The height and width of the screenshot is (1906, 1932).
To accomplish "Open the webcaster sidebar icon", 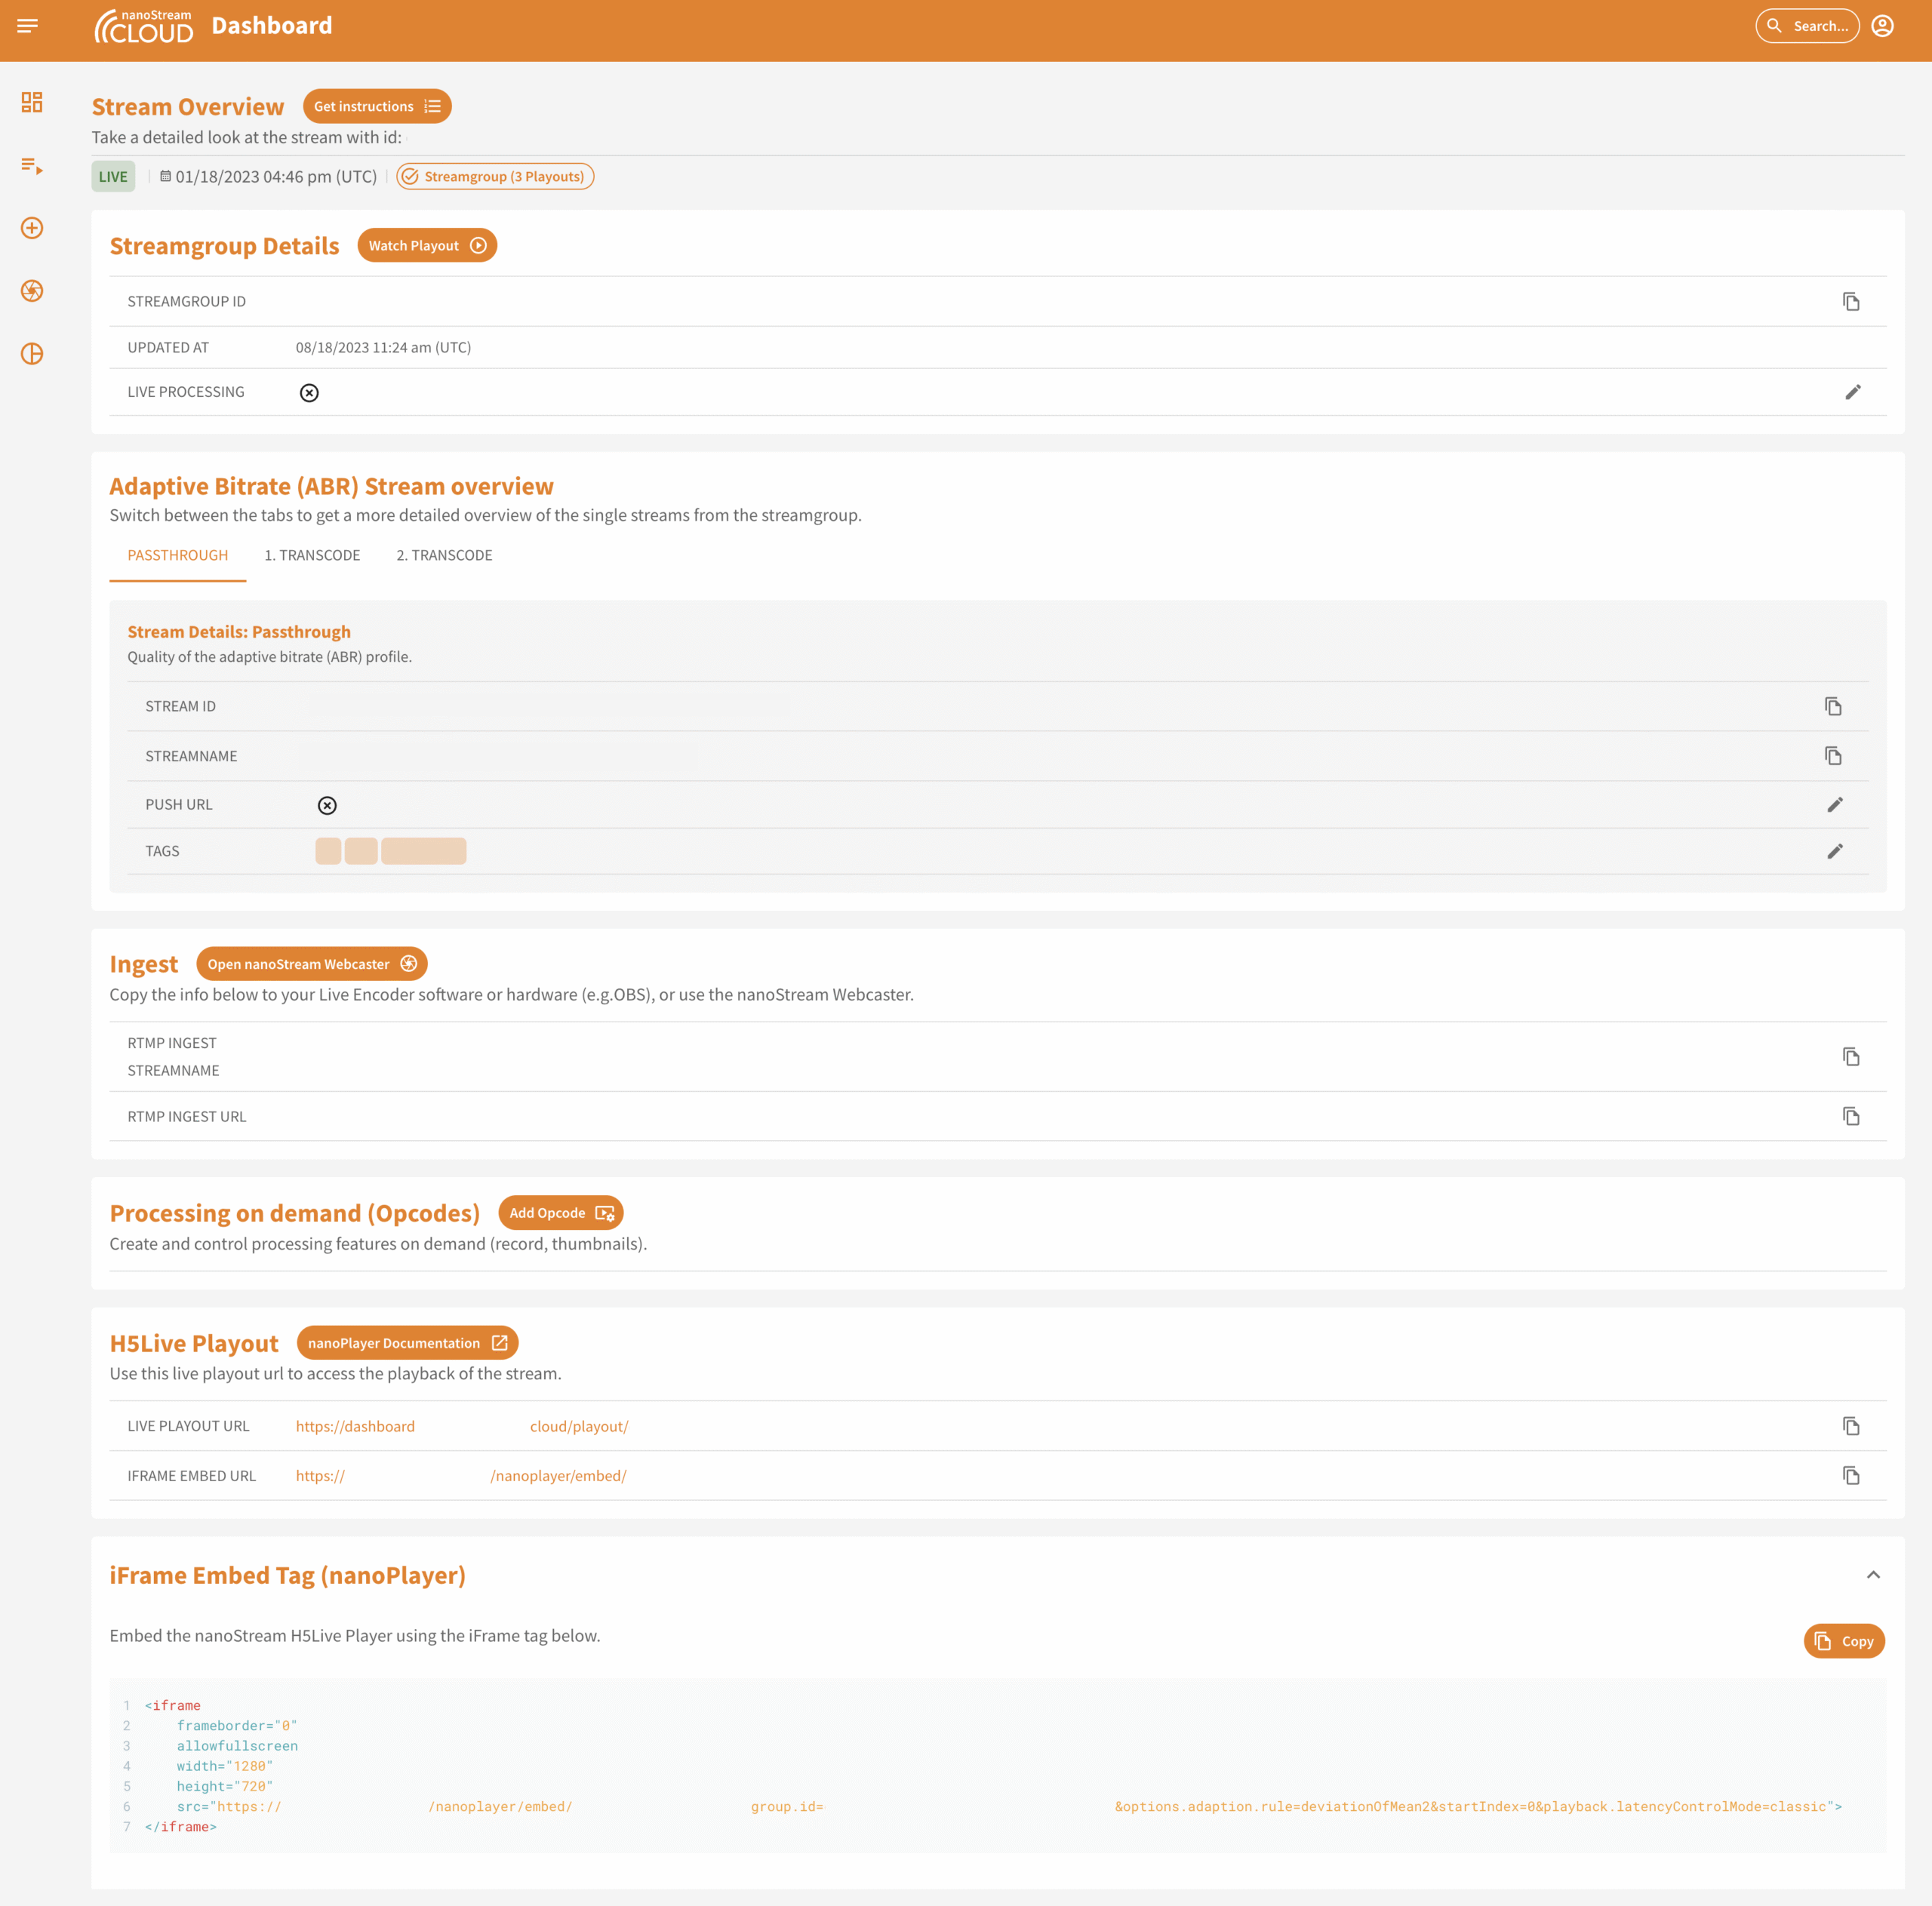I will point(32,291).
